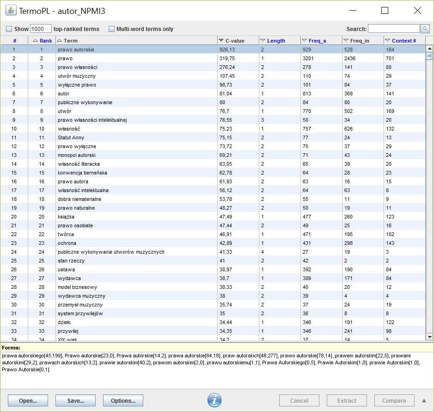This screenshot has height=412, width=434.
Task: Select the term 'stan rzeczy'
Action: [x=71, y=261]
